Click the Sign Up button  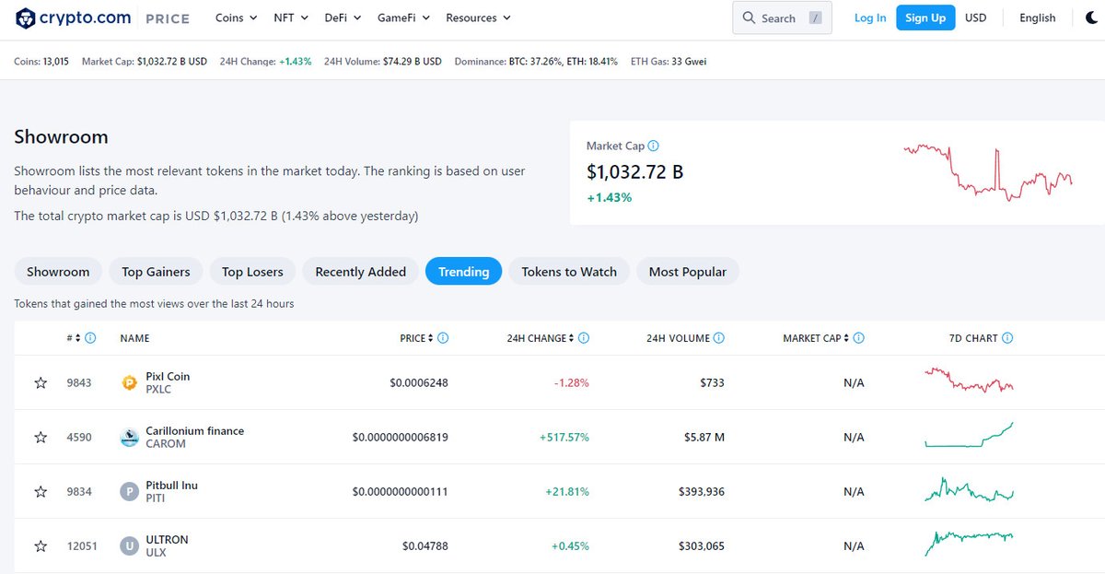[925, 18]
